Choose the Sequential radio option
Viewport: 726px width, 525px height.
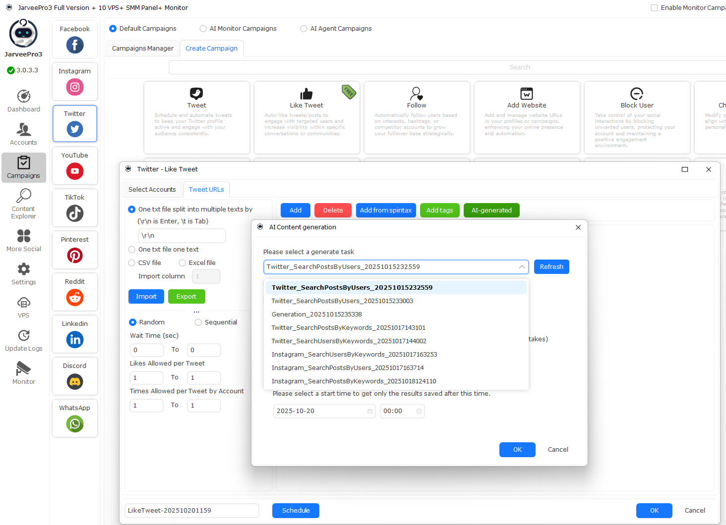pos(198,322)
